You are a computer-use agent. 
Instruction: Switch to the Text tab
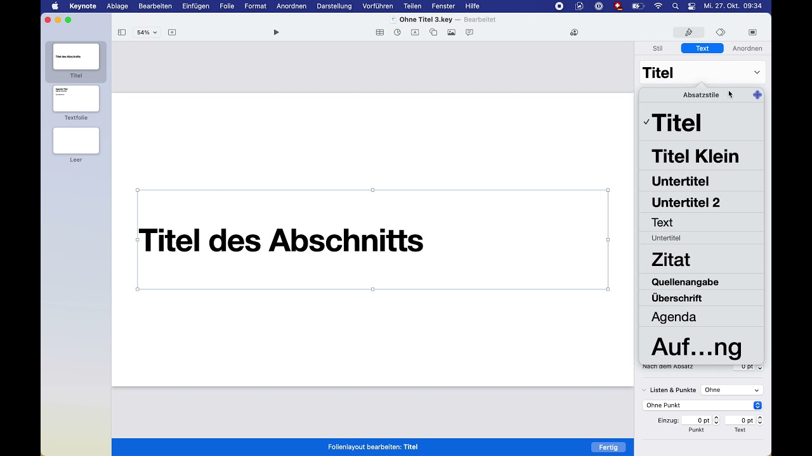(x=702, y=48)
